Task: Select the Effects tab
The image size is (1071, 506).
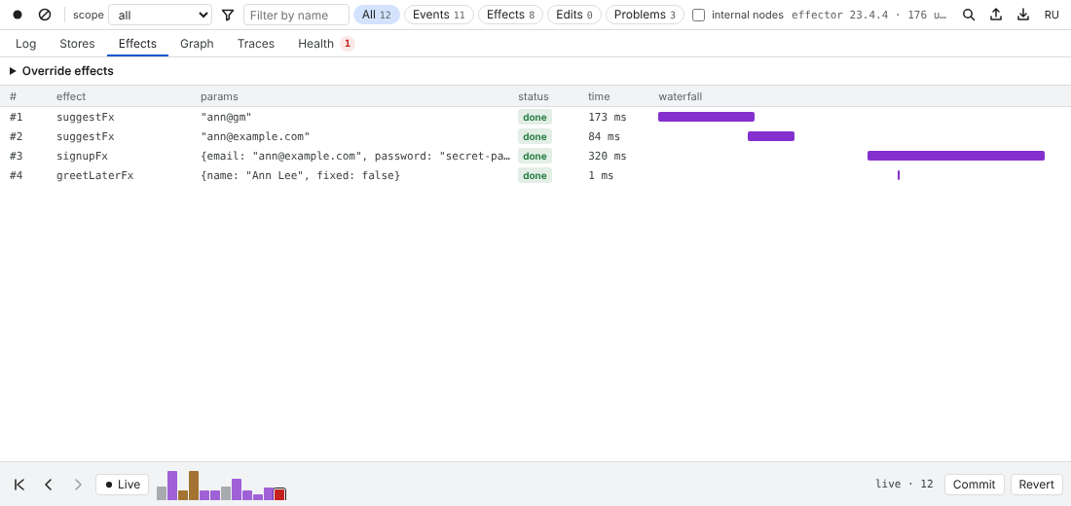Action: 137,44
